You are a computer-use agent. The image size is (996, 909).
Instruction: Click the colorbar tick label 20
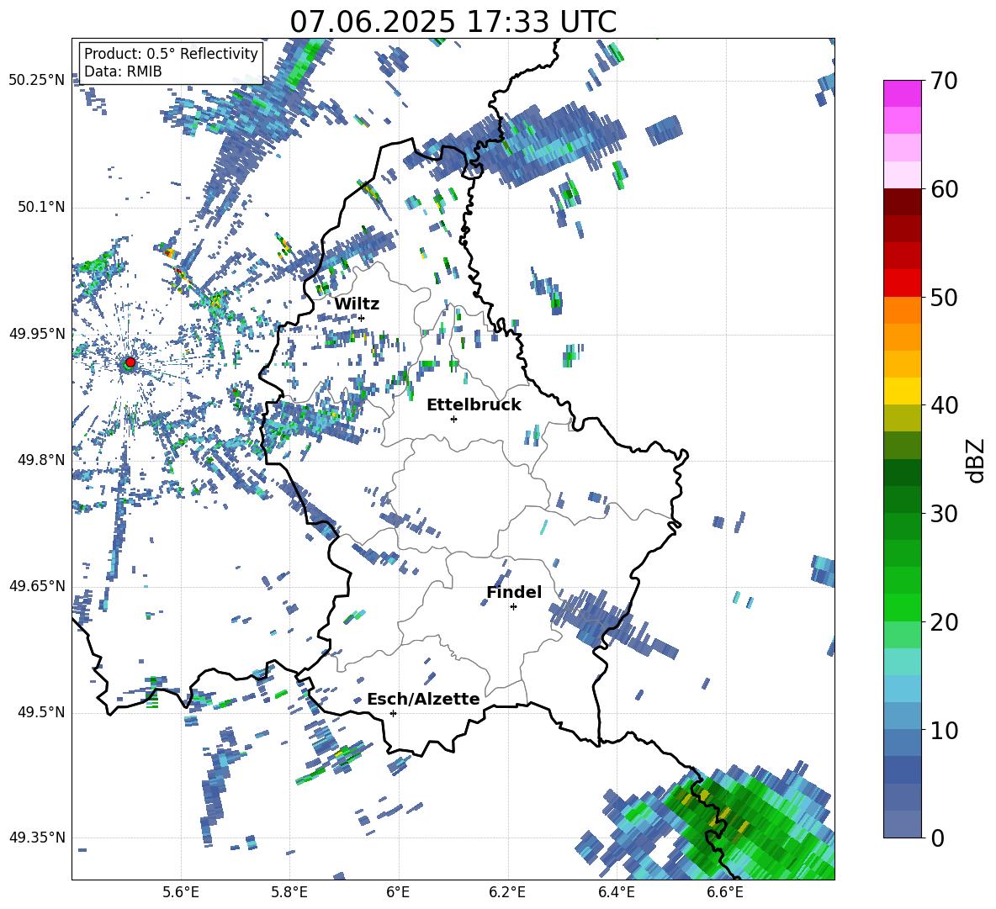click(x=943, y=622)
